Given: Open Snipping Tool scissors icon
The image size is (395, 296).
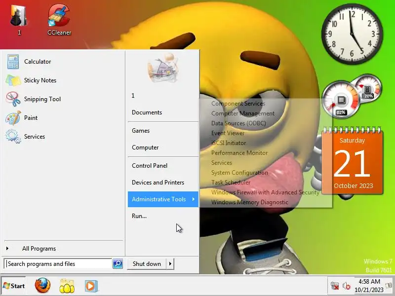Looking at the screenshot, I should coord(13,99).
